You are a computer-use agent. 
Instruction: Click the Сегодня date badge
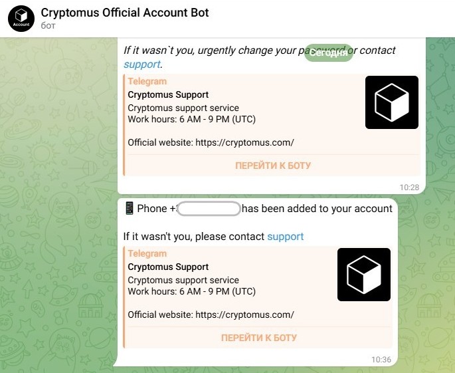(329, 53)
